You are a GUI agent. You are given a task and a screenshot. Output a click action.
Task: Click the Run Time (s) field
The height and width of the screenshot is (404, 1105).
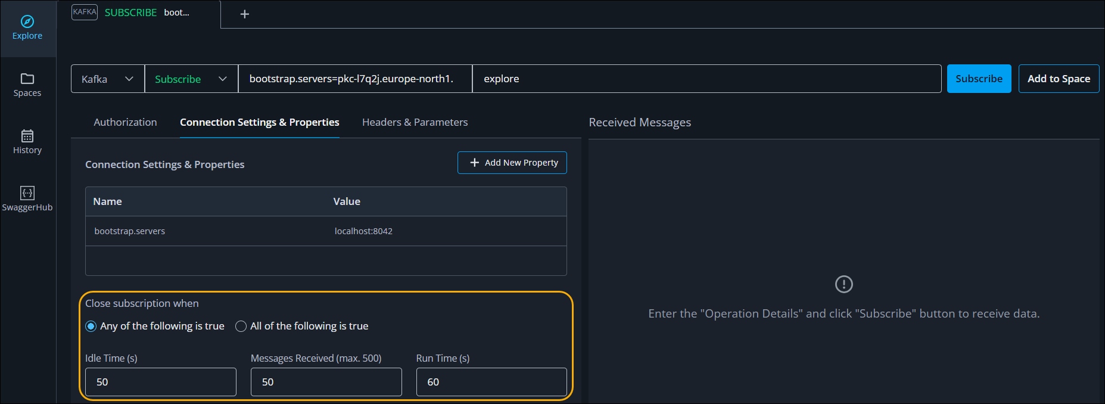pos(491,382)
